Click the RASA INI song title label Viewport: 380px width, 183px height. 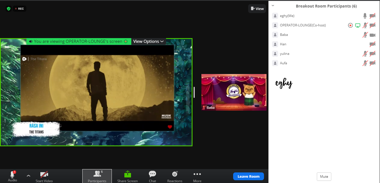(x=37, y=126)
